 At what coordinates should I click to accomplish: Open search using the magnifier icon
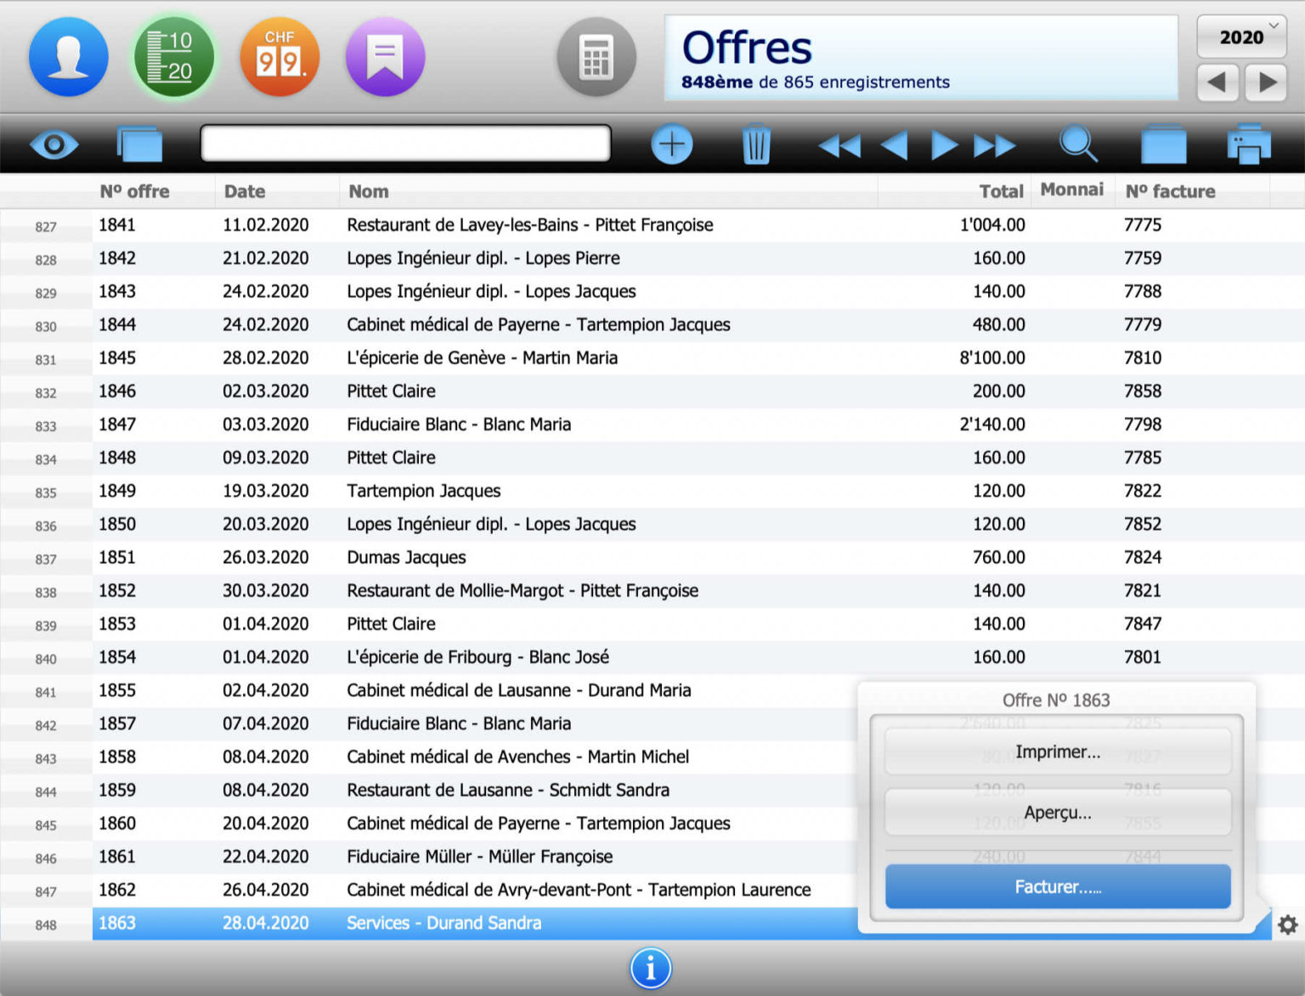pyautogui.click(x=1078, y=144)
